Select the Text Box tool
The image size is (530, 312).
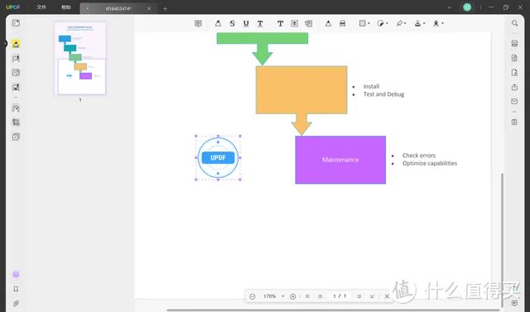point(295,23)
